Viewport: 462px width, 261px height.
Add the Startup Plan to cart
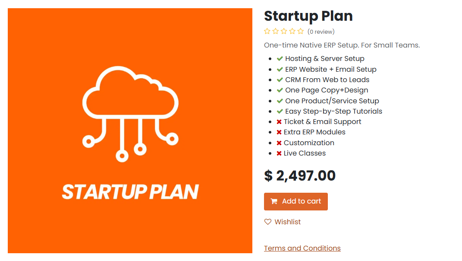(x=296, y=202)
